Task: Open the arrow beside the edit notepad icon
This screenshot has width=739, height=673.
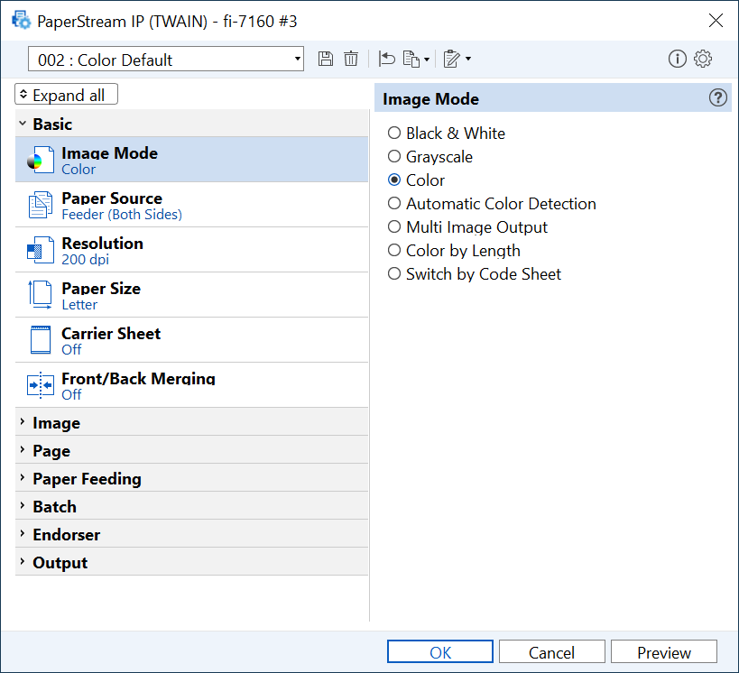Action: click(468, 59)
